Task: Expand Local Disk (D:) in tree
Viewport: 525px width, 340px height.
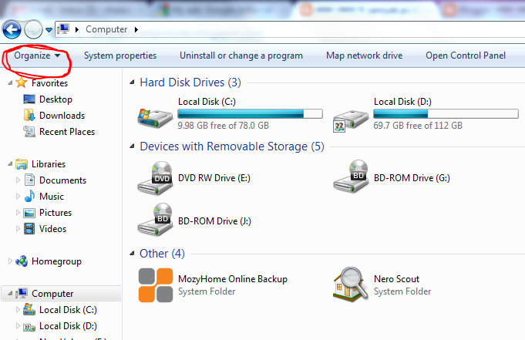Action: pyautogui.click(x=18, y=326)
